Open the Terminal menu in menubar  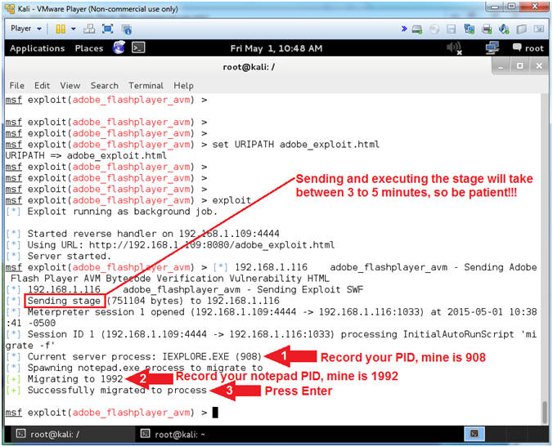coord(146,86)
